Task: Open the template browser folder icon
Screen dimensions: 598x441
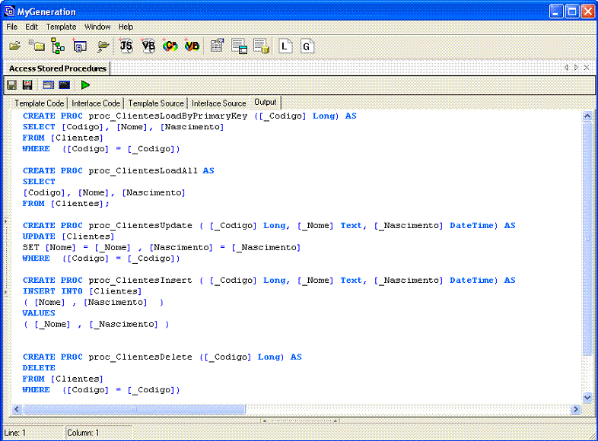Action: pyautogui.click(x=37, y=46)
